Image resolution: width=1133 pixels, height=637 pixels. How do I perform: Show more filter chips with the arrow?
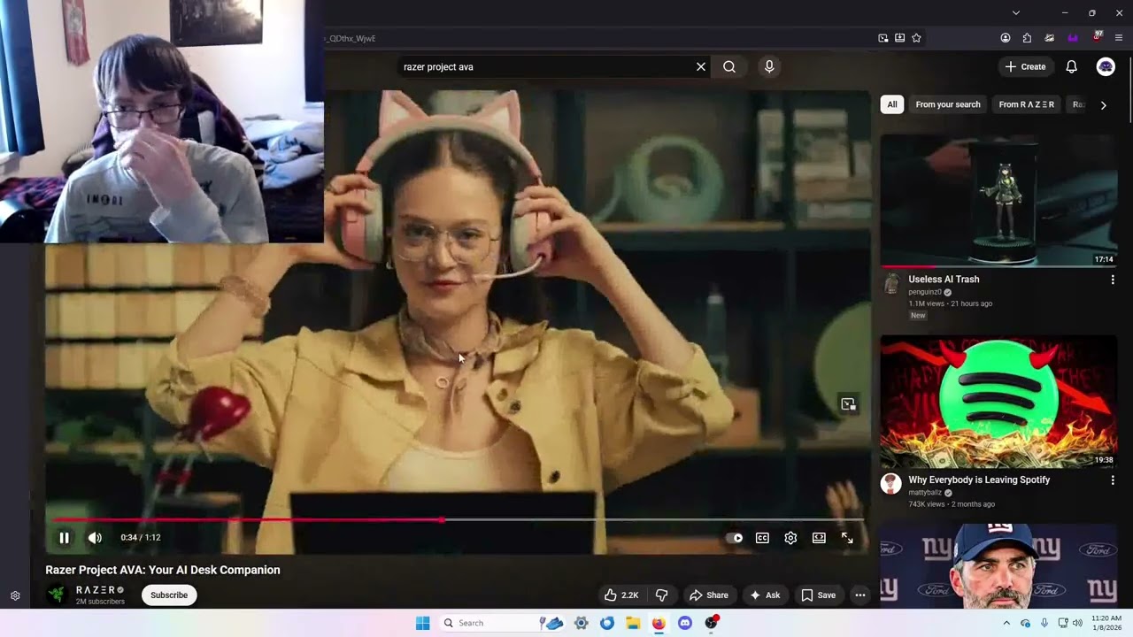1103,105
